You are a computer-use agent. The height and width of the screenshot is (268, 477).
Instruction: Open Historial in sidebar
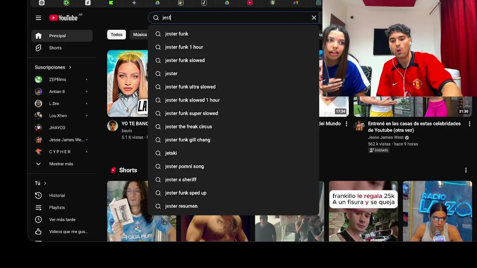click(62, 195)
